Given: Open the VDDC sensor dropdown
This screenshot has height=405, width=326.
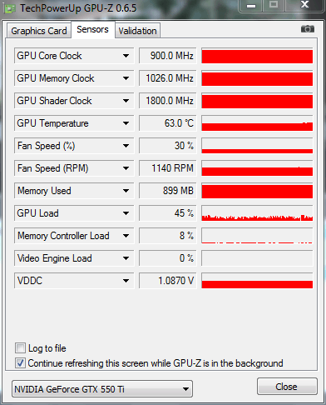Looking at the screenshot, I should click(x=126, y=281).
